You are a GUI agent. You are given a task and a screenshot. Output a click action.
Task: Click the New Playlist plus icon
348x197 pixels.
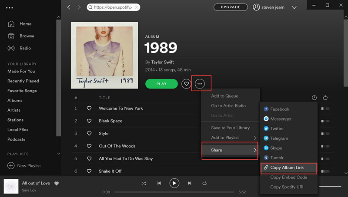click(11, 166)
